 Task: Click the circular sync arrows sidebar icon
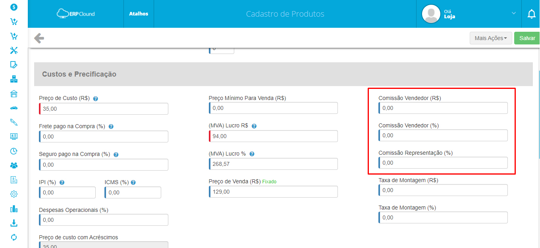click(x=14, y=237)
